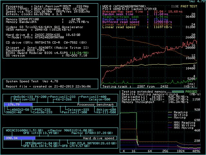Click the 'OS version' MS-DOS 7.10 line
The image size is (206, 155).
46,56
